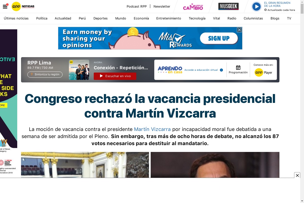Close the Mis Rewards banner ad
Image resolution: width=304 pixels, height=203 pixels.
pyautogui.click(x=239, y=30)
